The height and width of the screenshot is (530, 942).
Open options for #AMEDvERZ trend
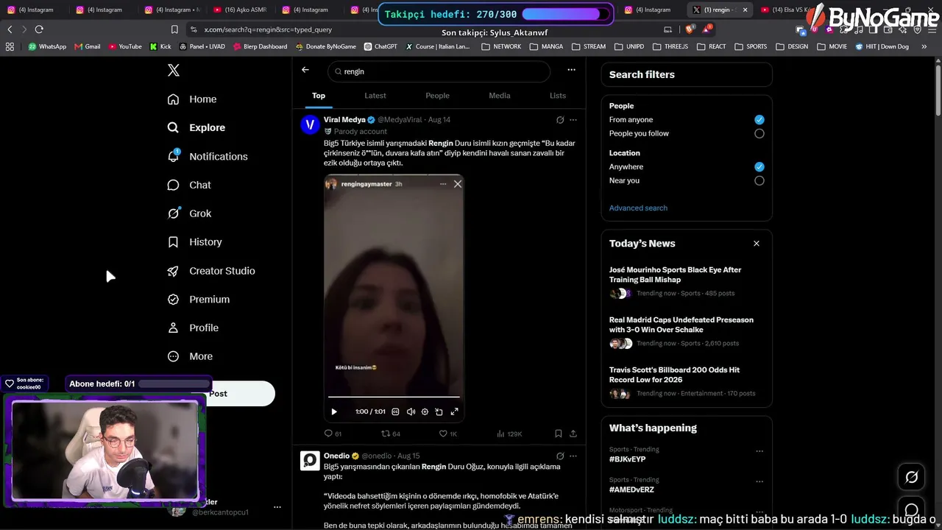(759, 481)
